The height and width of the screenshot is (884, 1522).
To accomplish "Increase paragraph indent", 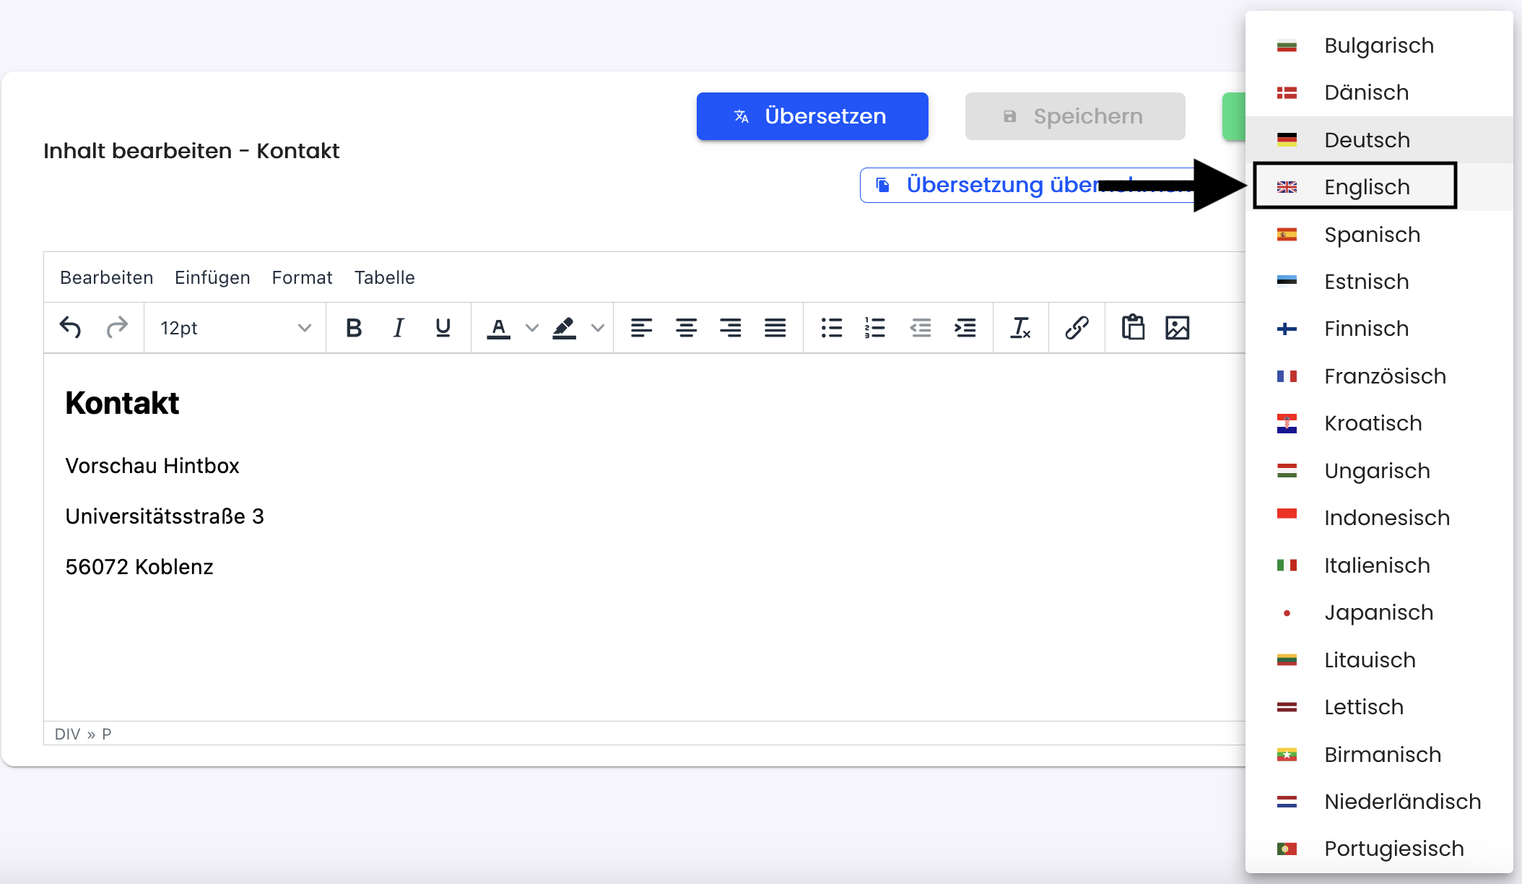I will [x=965, y=328].
